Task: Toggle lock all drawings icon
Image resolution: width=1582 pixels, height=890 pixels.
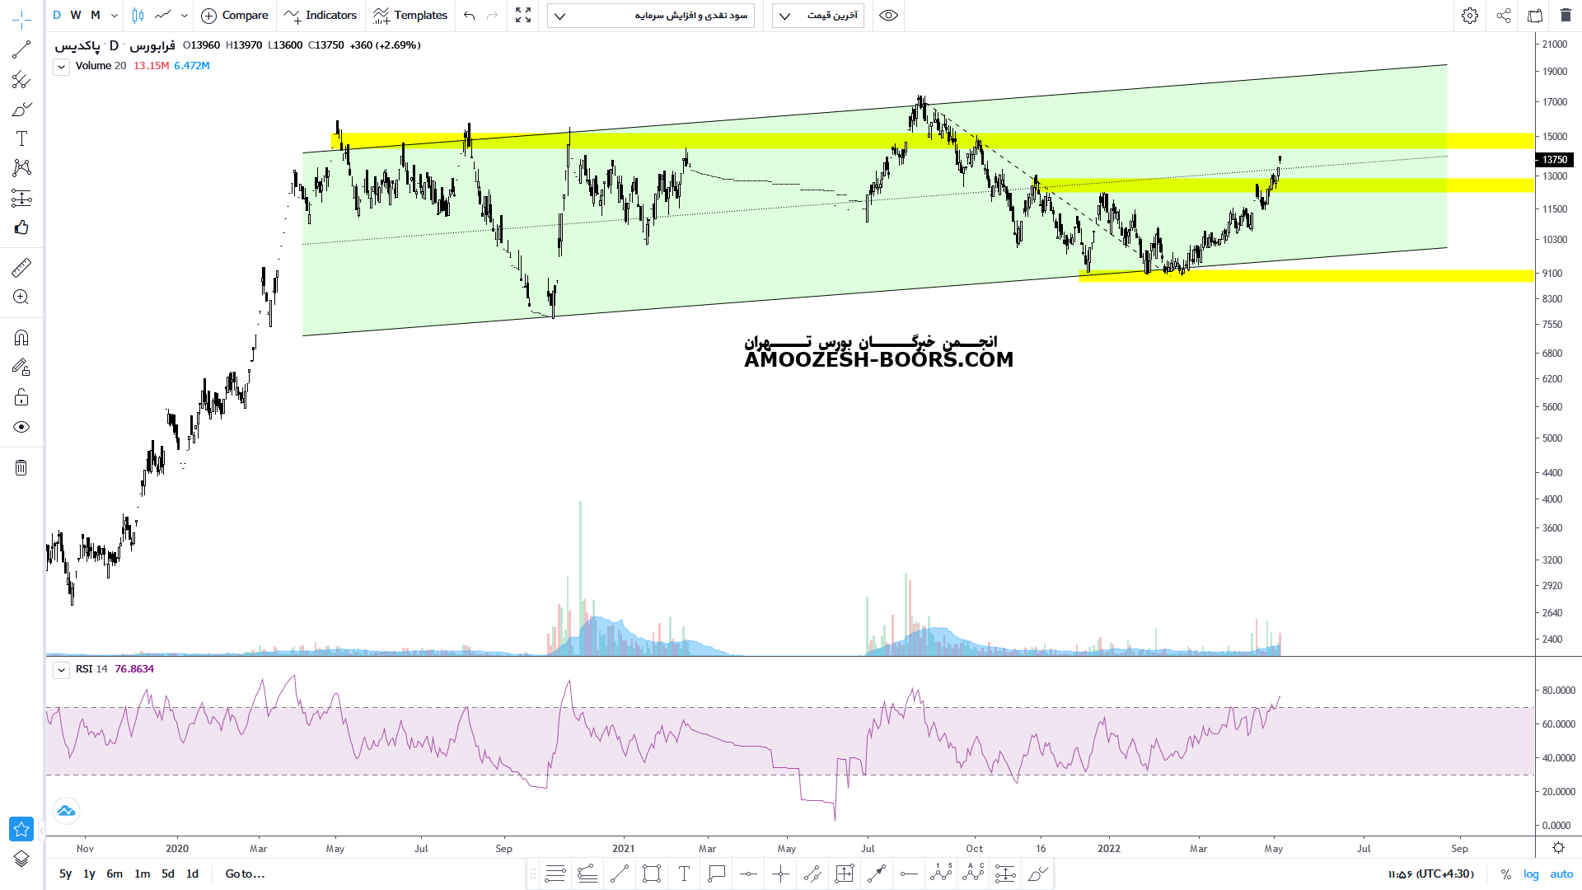Action: tap(21, 398)
